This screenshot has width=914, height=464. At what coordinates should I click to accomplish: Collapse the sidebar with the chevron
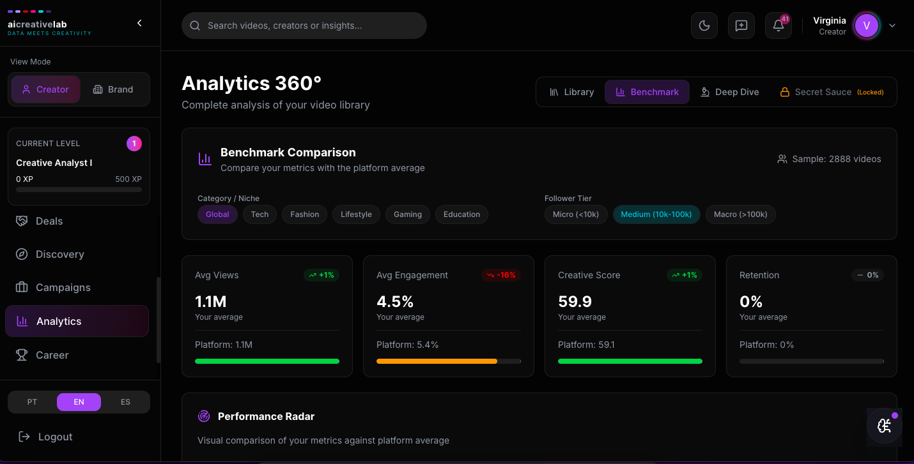coord(139,23)
